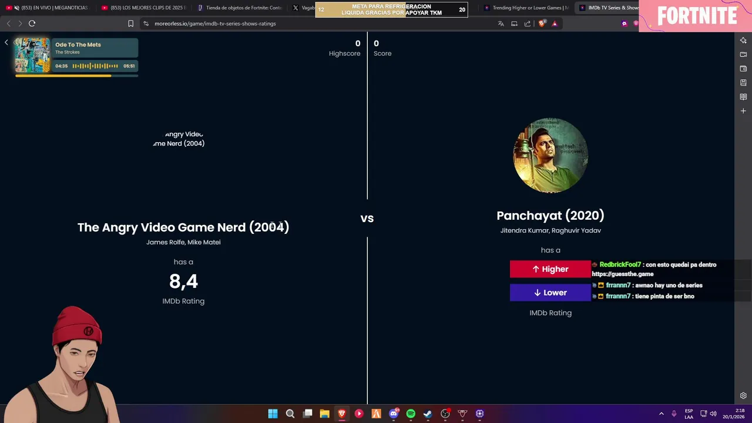752x423 pixels.
Task: Open Discord from taskbar
Action: [394, 414]
